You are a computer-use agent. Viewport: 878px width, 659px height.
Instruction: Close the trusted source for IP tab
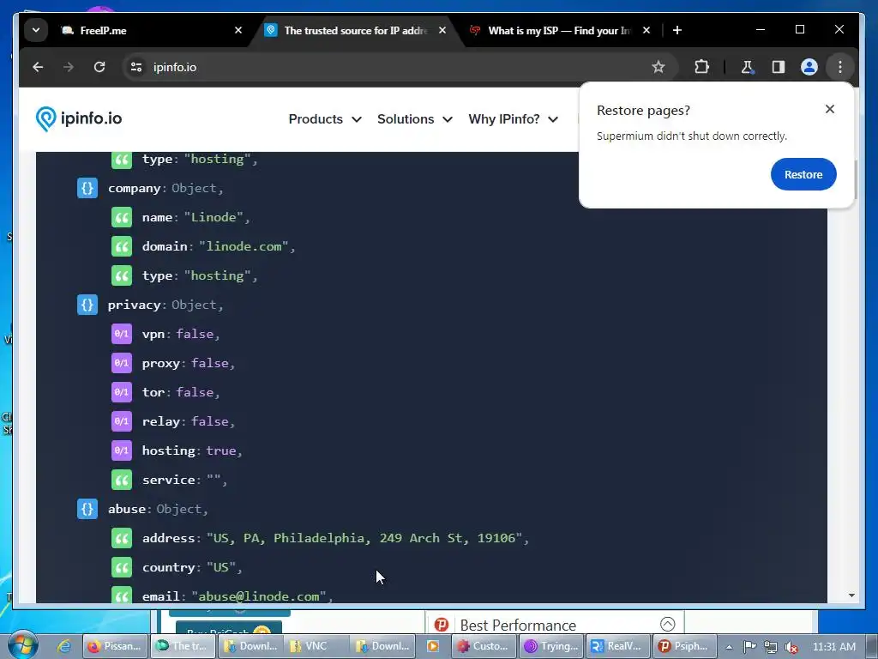pos(442,30)
